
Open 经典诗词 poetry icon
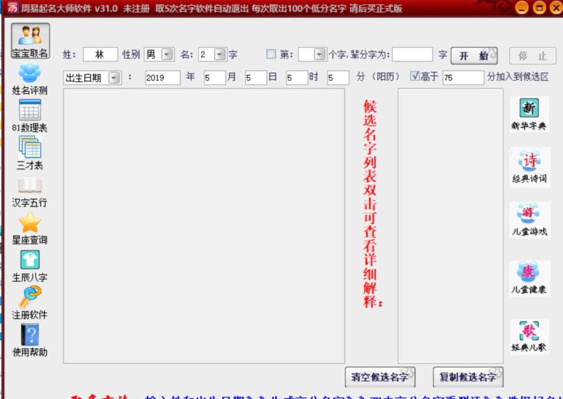[529, 167]
